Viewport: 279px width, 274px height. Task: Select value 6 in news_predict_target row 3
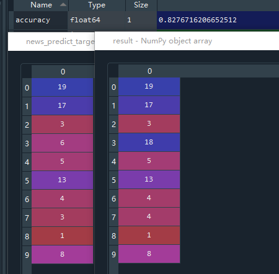(x=62, y=143)
